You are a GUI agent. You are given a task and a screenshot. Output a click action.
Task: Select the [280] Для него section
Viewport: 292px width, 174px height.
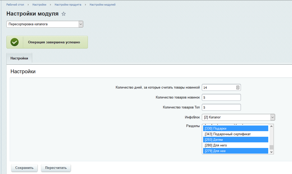[x=235, y=145]
